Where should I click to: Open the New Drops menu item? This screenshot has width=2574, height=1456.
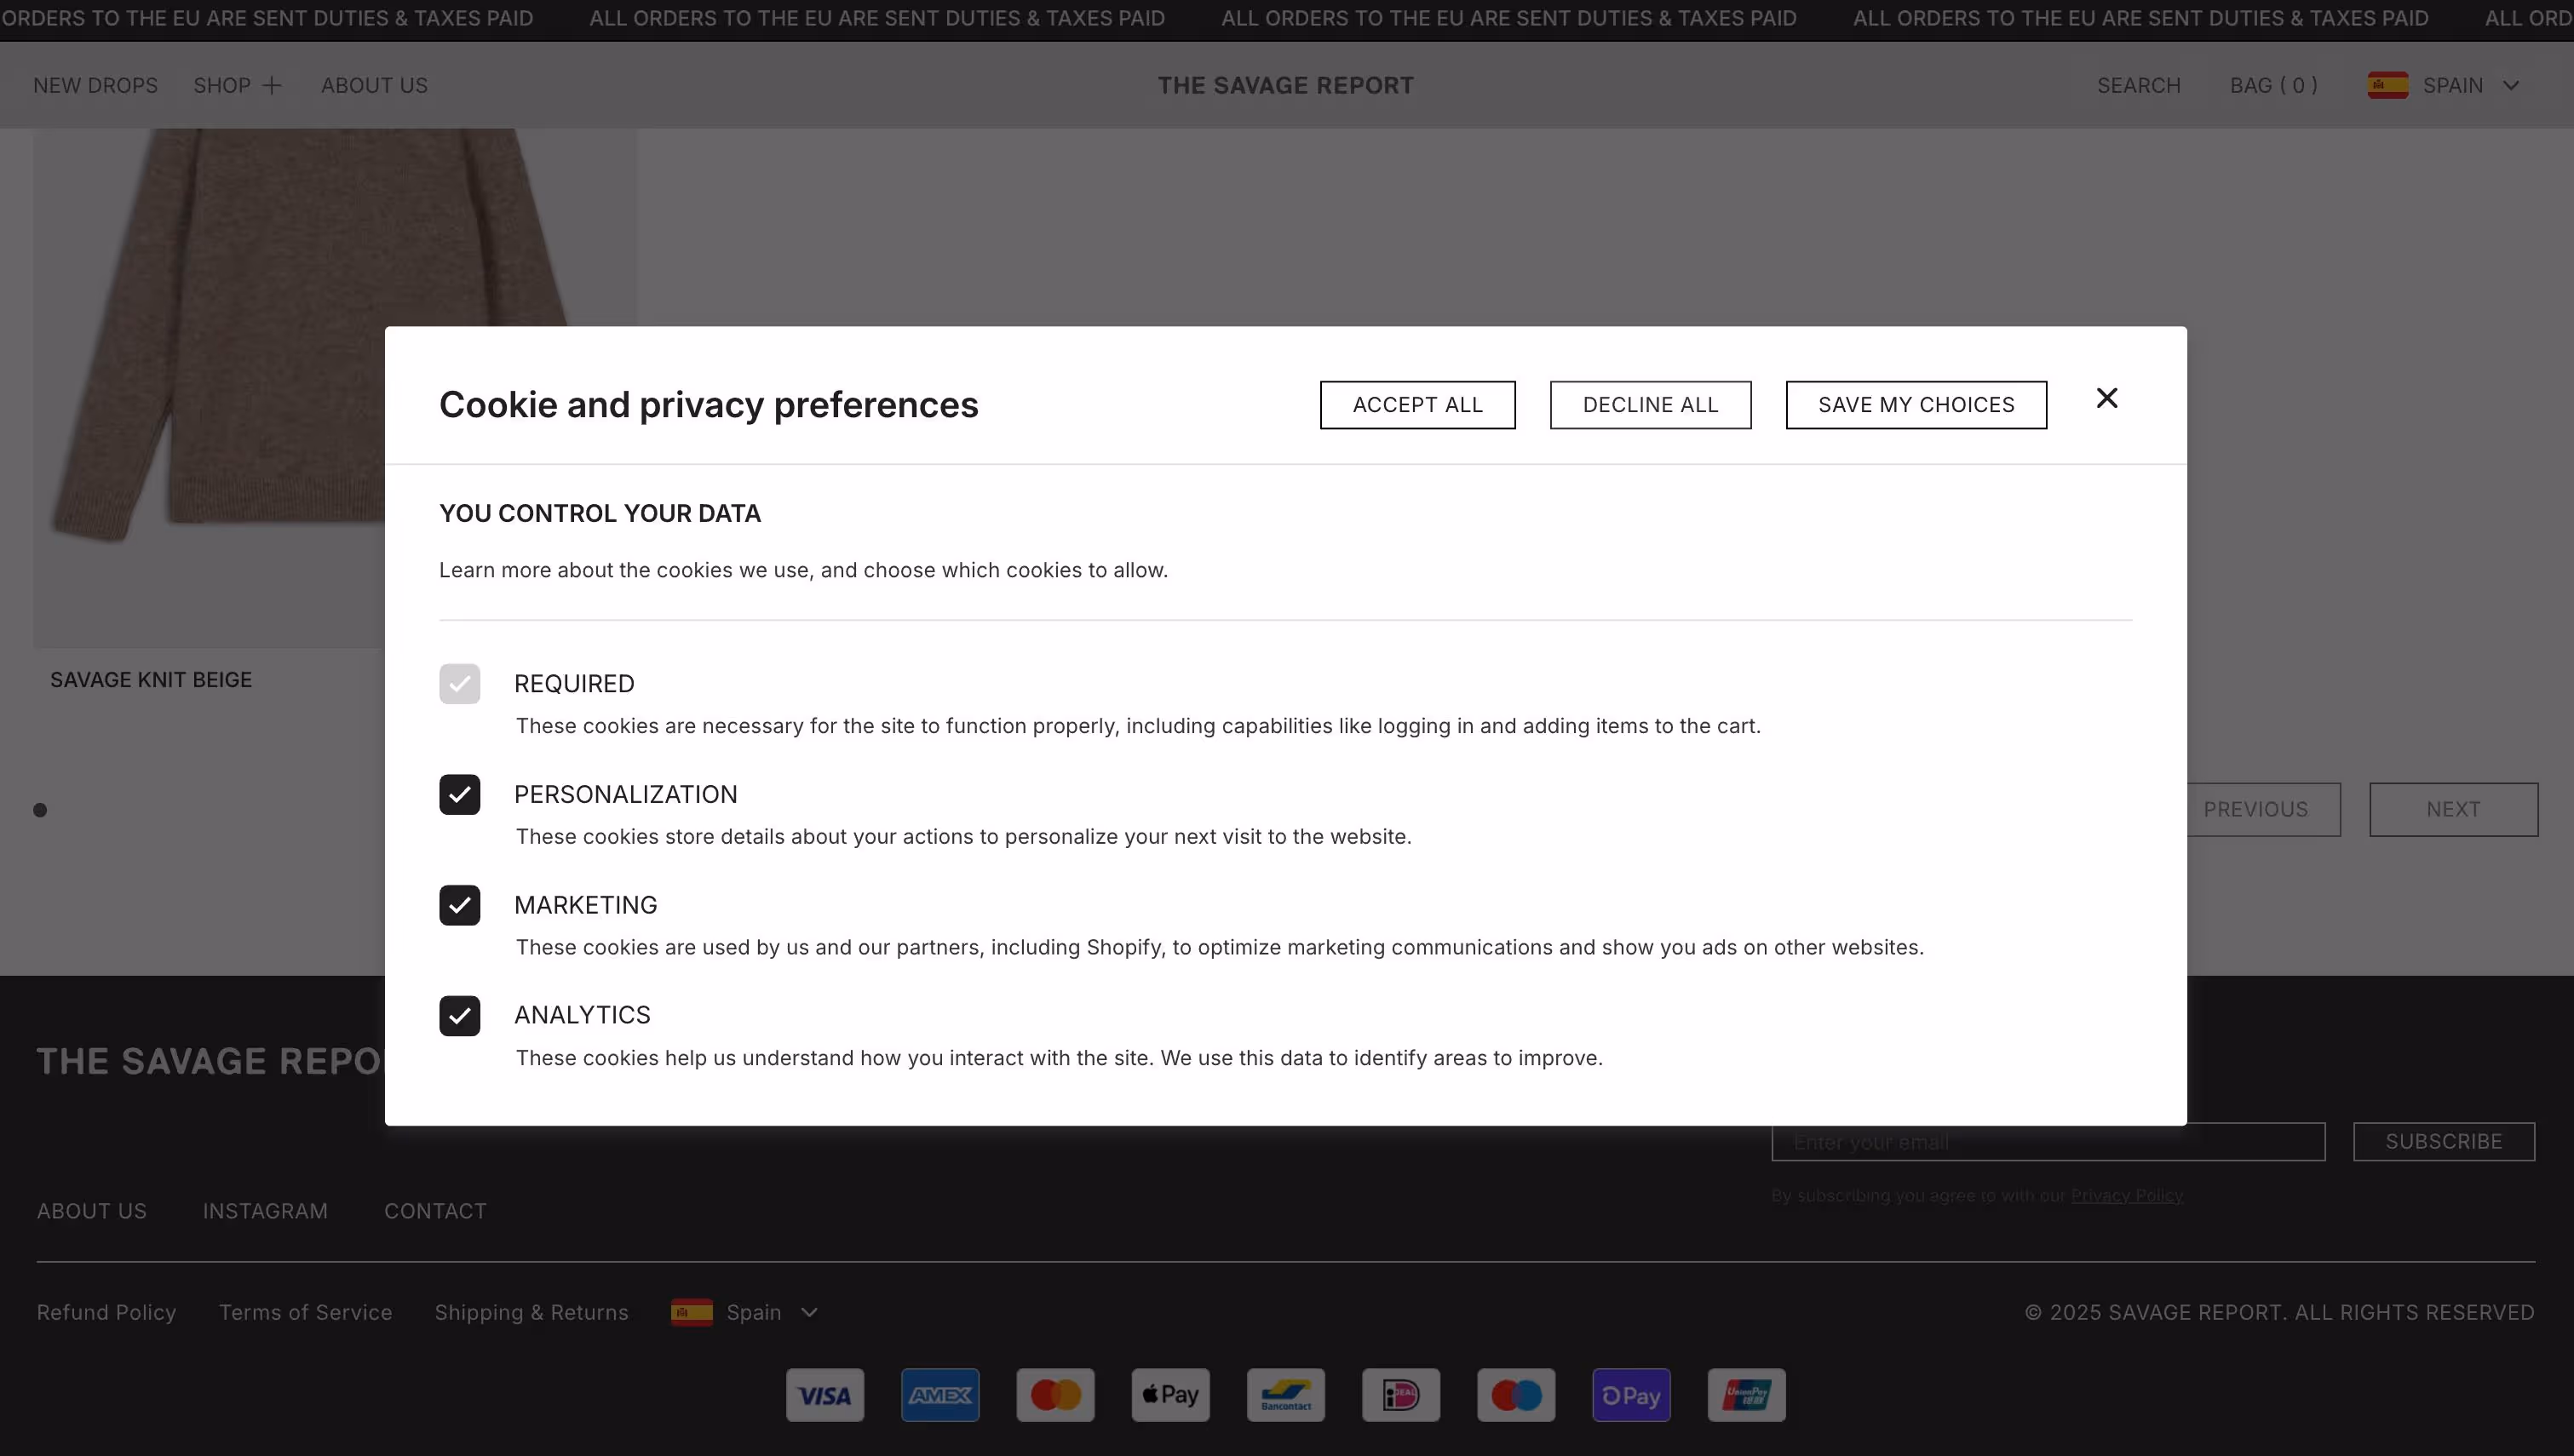(x=95, y=85)
